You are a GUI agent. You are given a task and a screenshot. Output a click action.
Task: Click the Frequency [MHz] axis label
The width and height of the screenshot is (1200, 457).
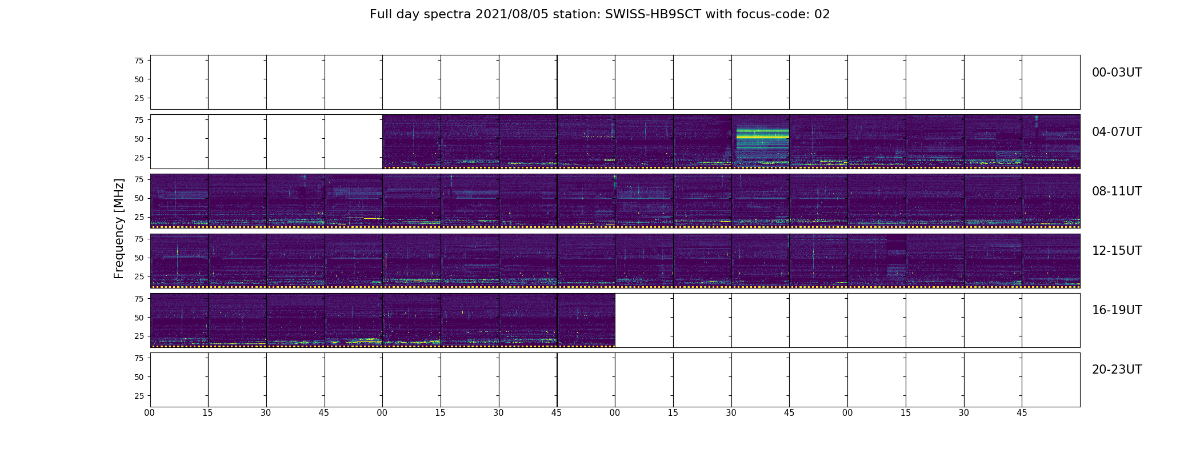[119, 228]
